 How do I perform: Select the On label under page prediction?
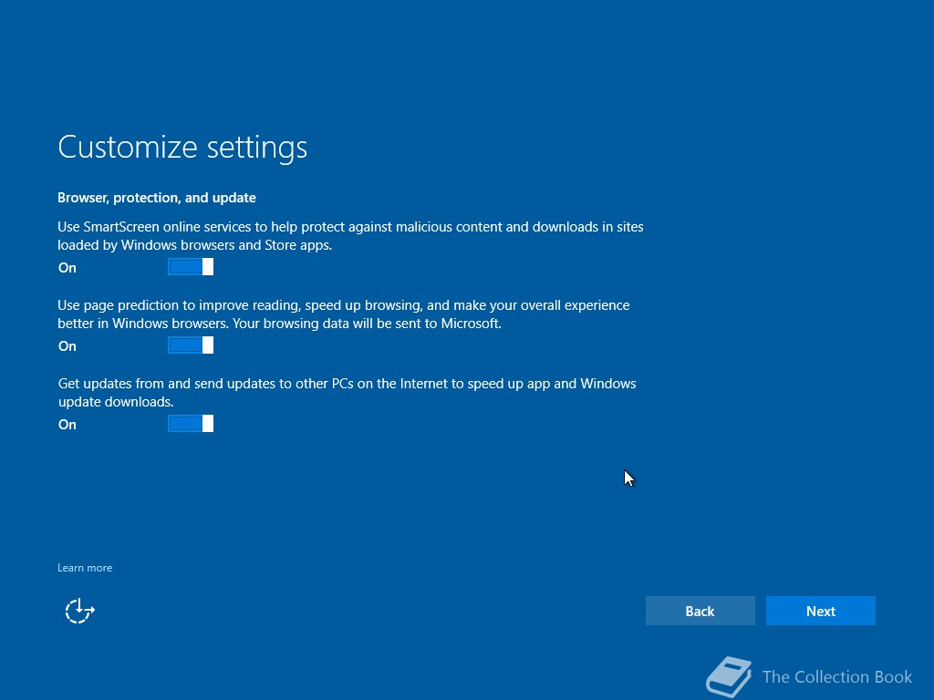pos(67,346)
